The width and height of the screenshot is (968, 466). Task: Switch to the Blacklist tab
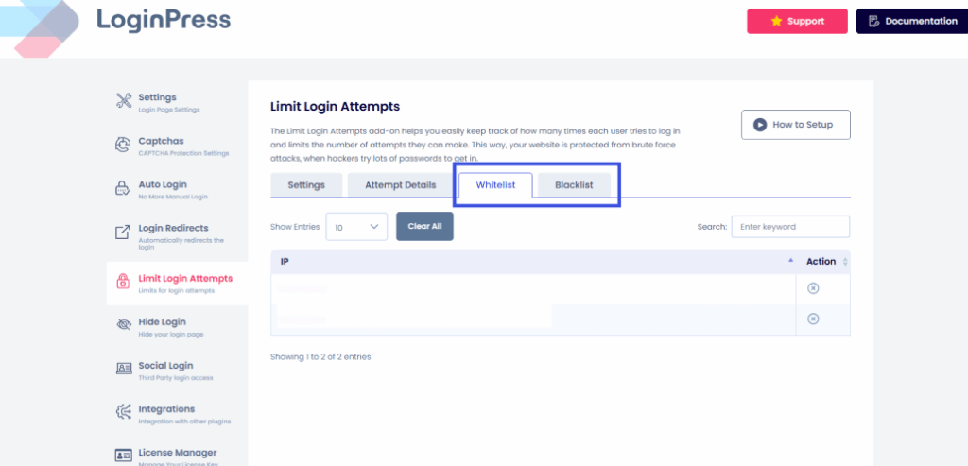coord(574,185)
